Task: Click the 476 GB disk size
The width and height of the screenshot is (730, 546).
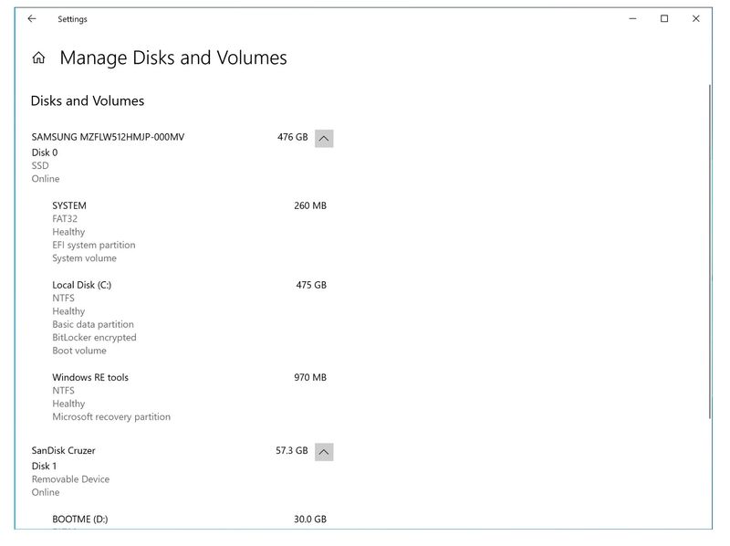Action: [292, 137]
